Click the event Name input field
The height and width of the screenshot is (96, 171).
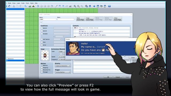click(x=48, y=19)
